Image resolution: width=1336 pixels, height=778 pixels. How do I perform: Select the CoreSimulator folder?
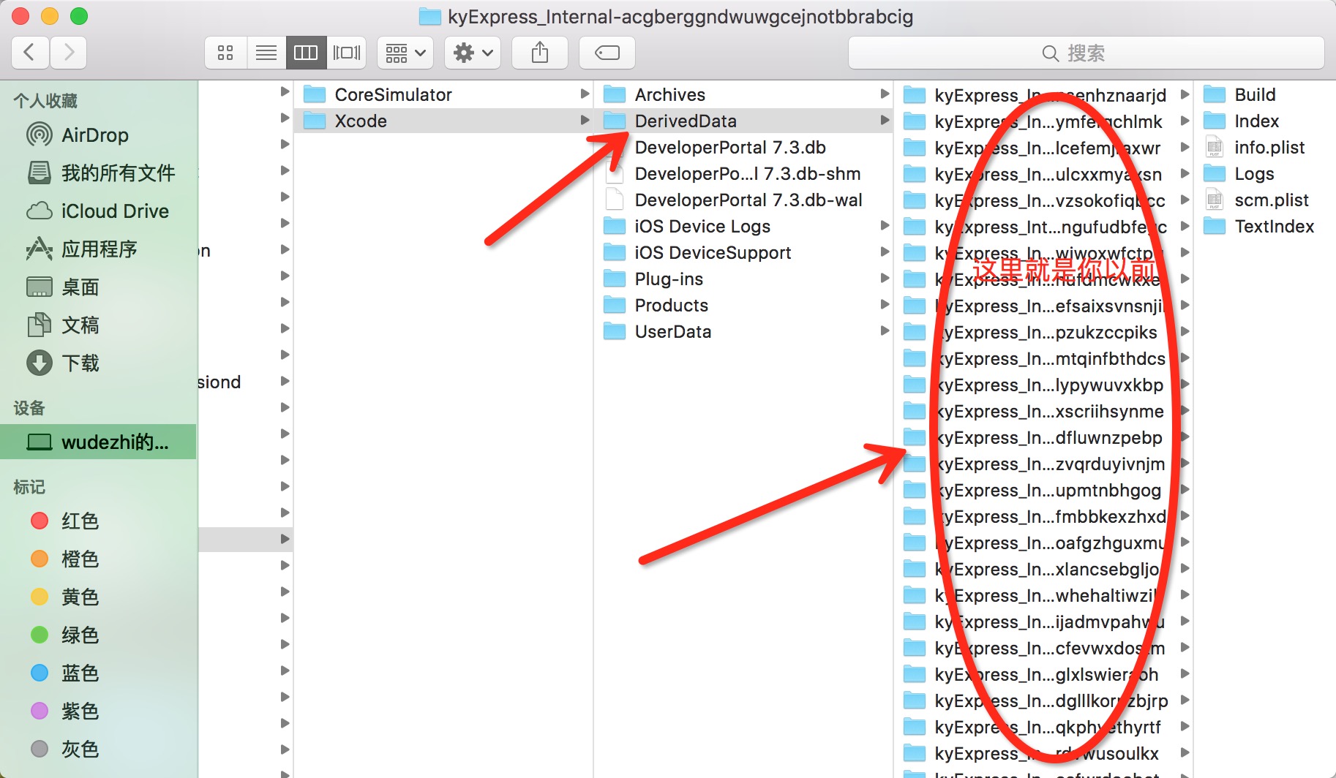[443, 94]
